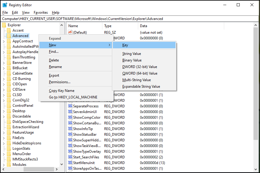Choose Key in the New submenu
Image resolution: width=260 pixels, height=173 pixels.
pyautogui.click(x=144, y=45)
